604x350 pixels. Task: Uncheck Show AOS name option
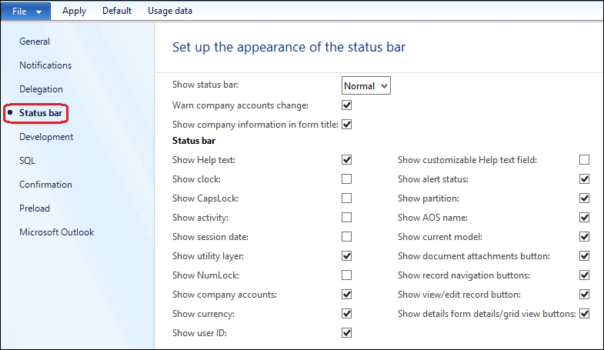point(584,218)
